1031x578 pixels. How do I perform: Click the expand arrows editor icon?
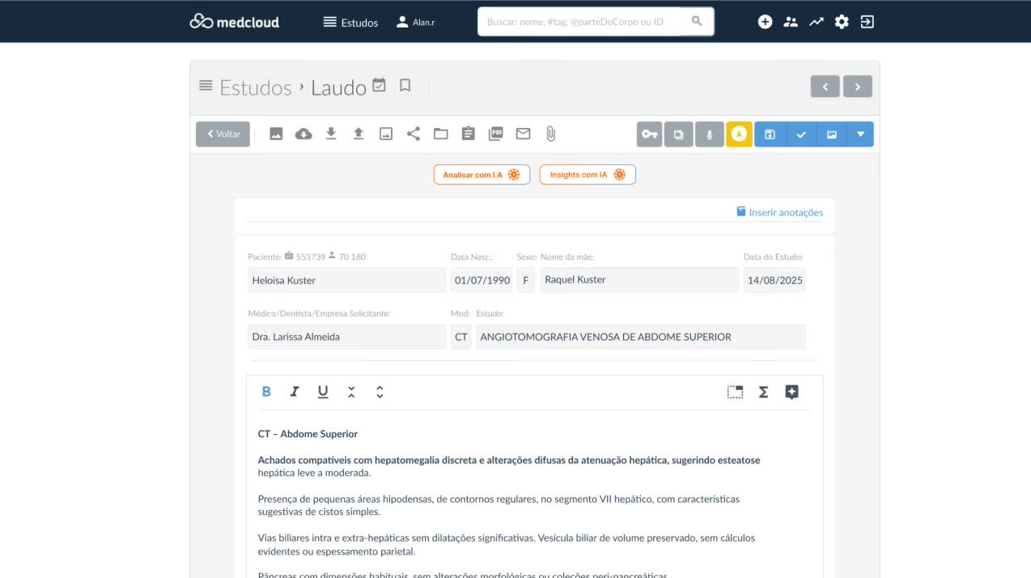(x=380, y=392)
